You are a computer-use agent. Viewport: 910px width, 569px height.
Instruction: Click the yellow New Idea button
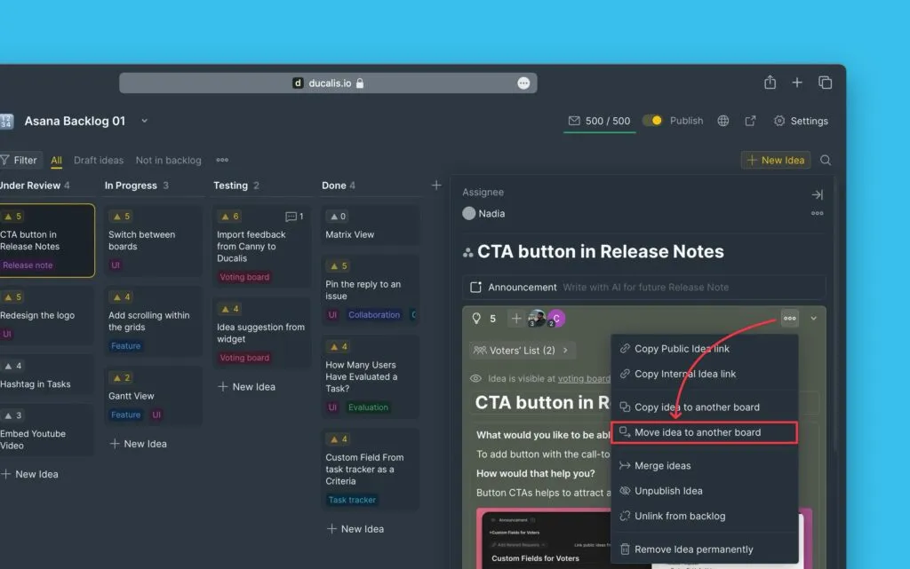click(776, 161)
